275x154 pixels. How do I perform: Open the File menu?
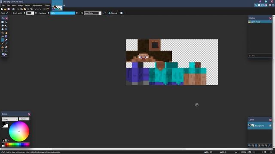tap(3, 6)
